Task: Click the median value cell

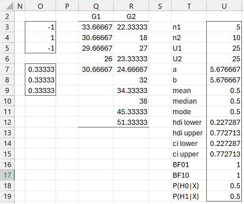Action: [x=224, y=101]
